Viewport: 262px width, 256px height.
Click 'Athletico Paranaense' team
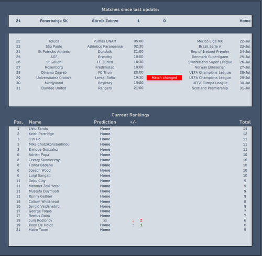pos(105,47)
